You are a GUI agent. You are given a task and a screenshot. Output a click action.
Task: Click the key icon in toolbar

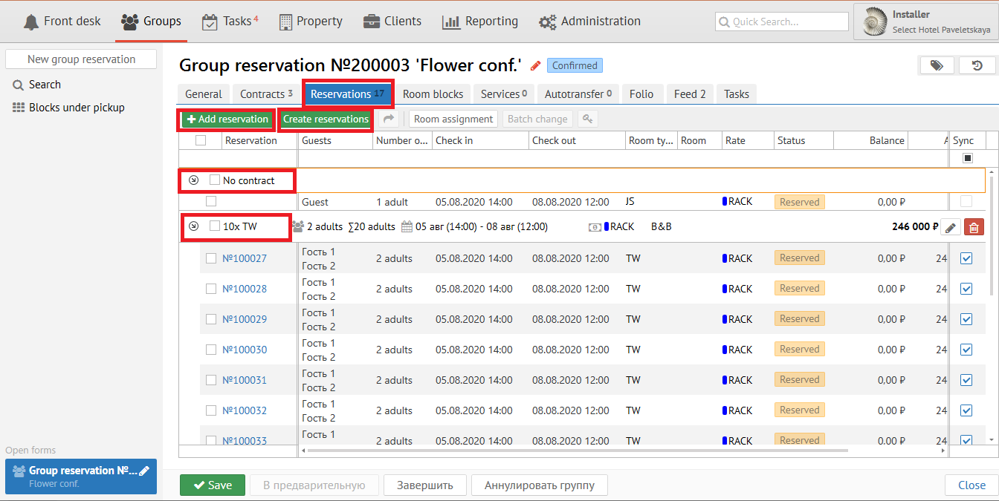(587, 119)
